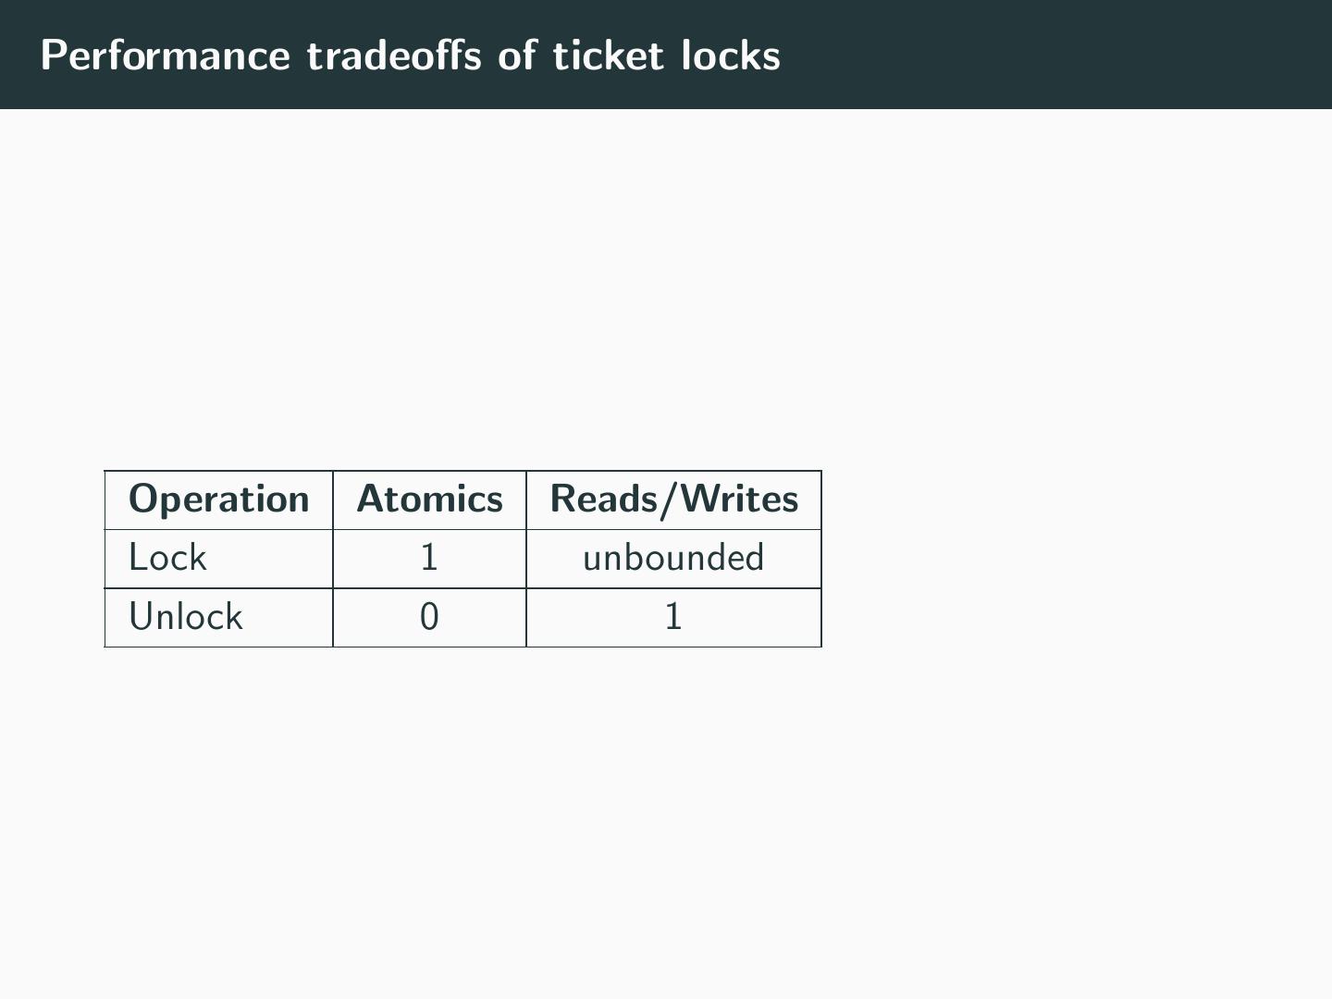This screenshot has width=1332, height=999.
Task: Click the Reads/Writes value for Unlock row
Action: (673, 617)
